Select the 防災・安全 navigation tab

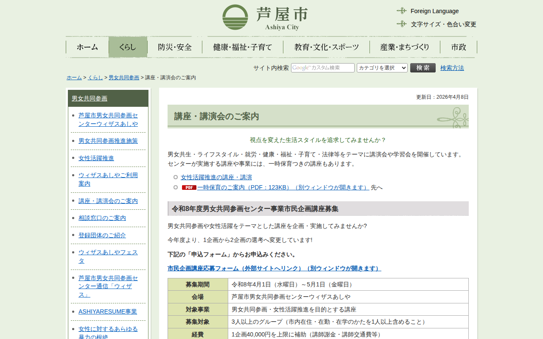coord(175,47)
